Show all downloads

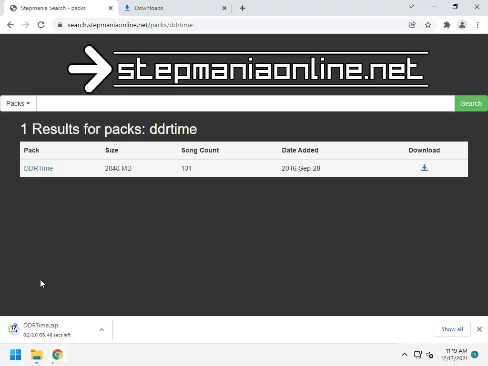452,329
